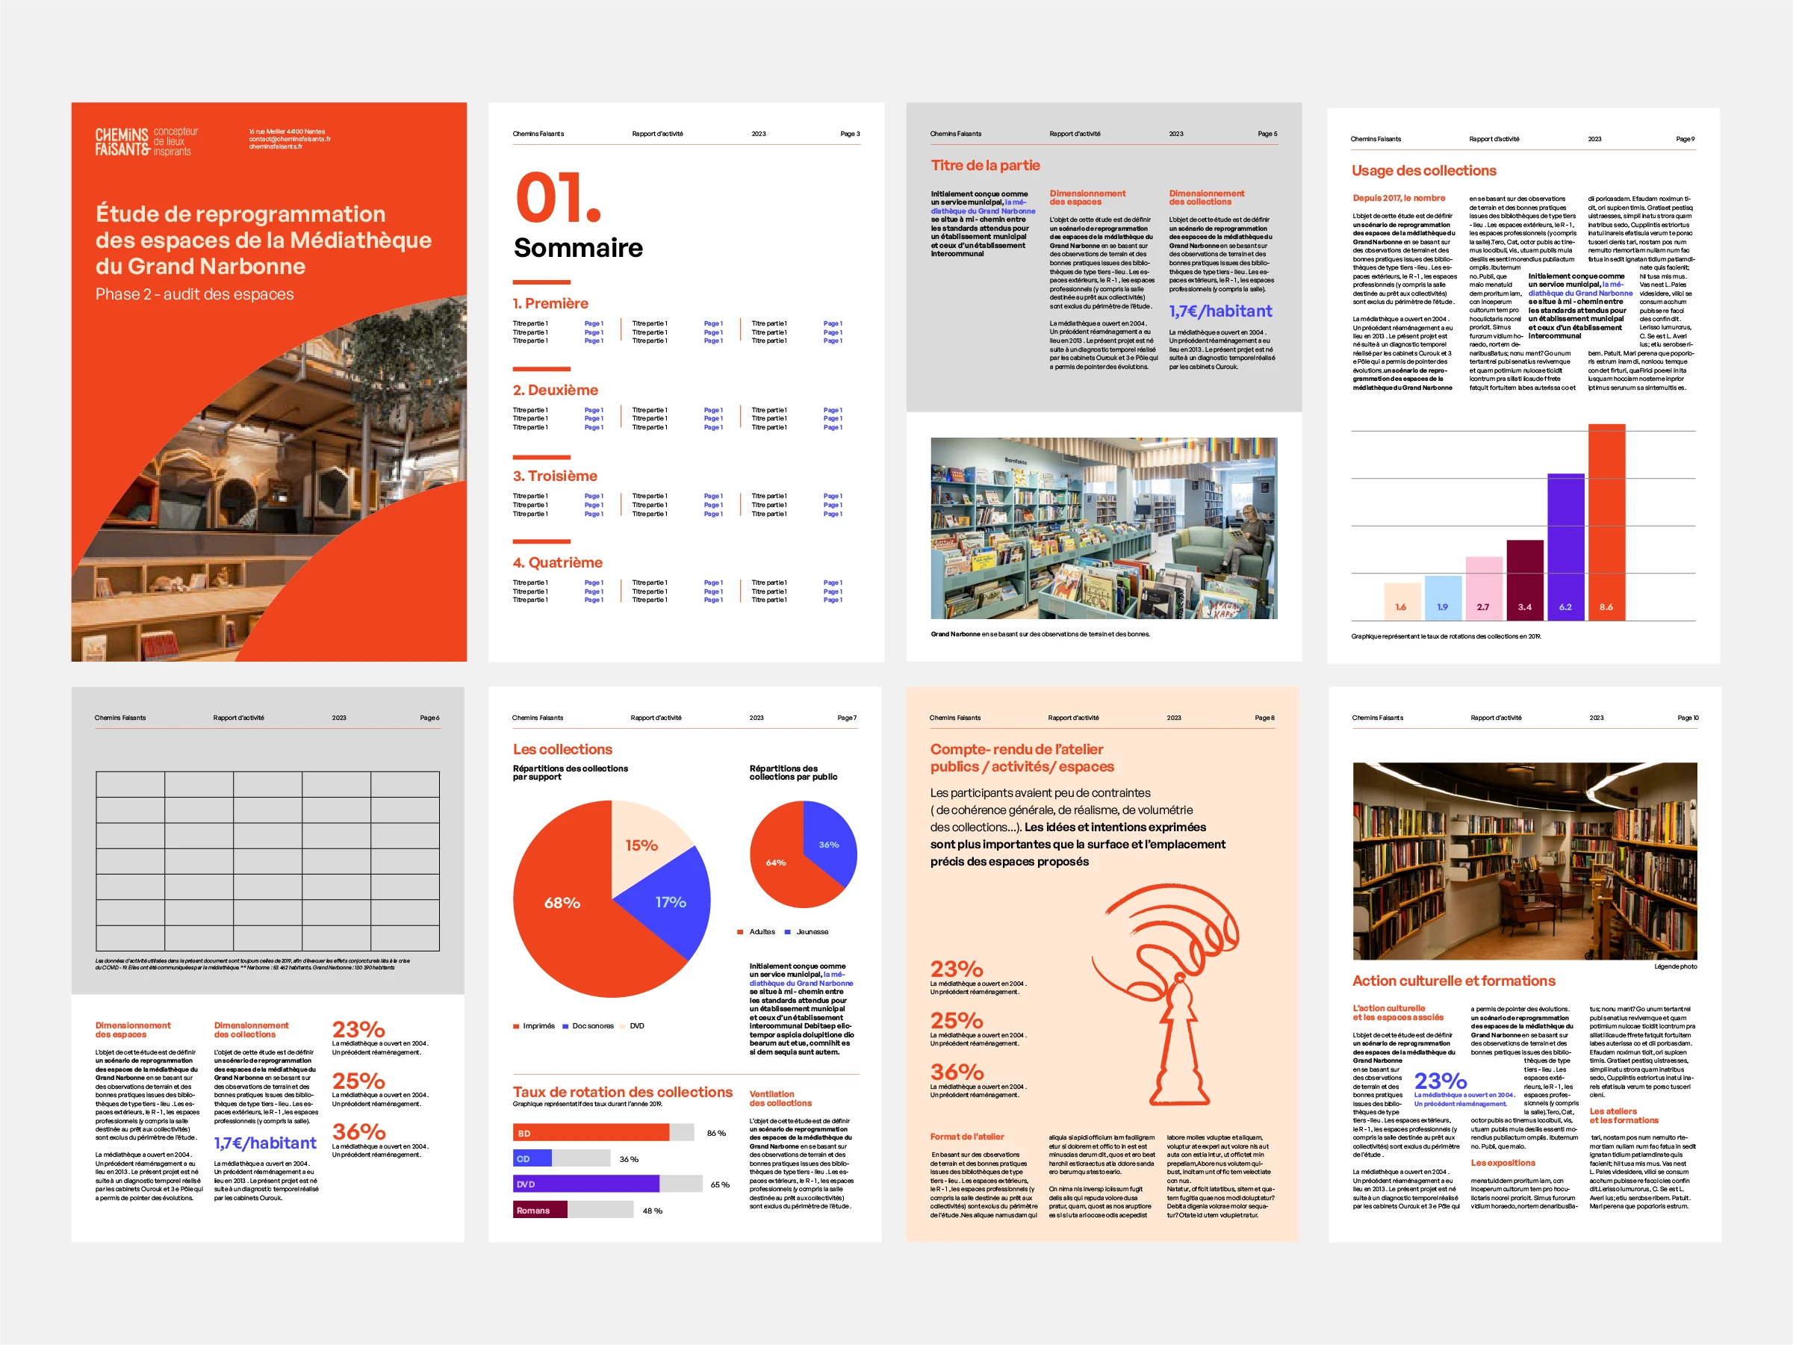Viewport: 1793px width, 1345px height.
Task: Click the big orange 01. numeral
Action: [x=559, y=199]
